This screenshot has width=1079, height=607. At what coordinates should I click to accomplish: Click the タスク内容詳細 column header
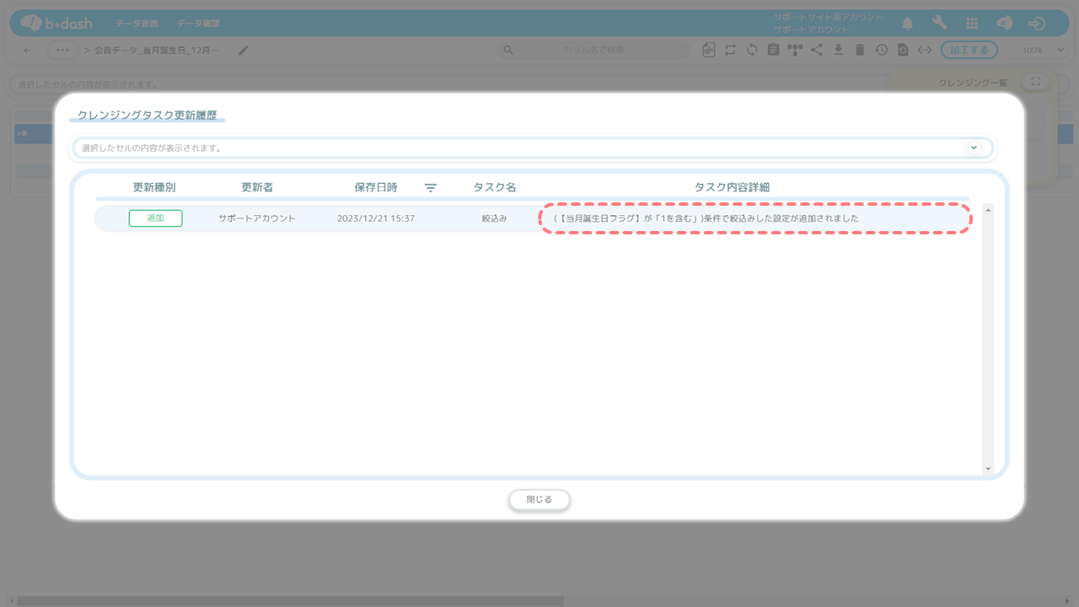tap(732, 187)
